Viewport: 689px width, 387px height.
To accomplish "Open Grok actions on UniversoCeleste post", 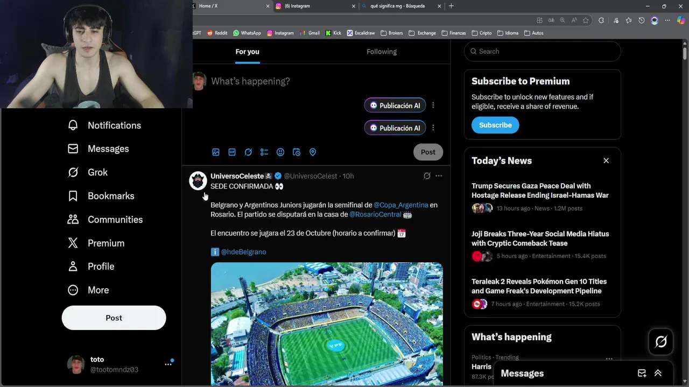I will tap(427, 176).
